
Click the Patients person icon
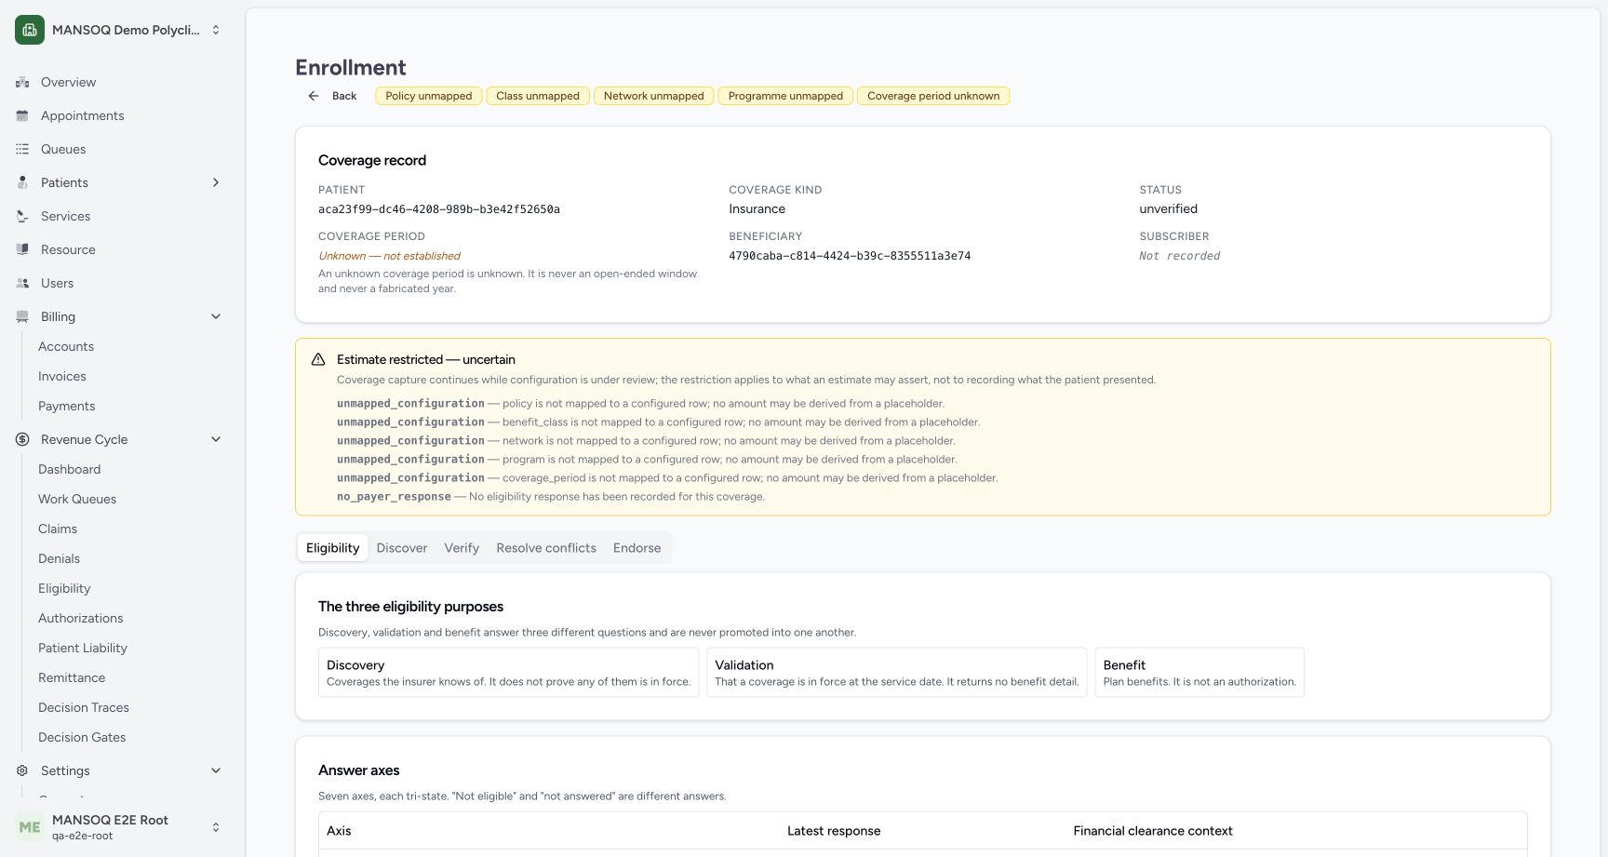[x=22, y=182]
